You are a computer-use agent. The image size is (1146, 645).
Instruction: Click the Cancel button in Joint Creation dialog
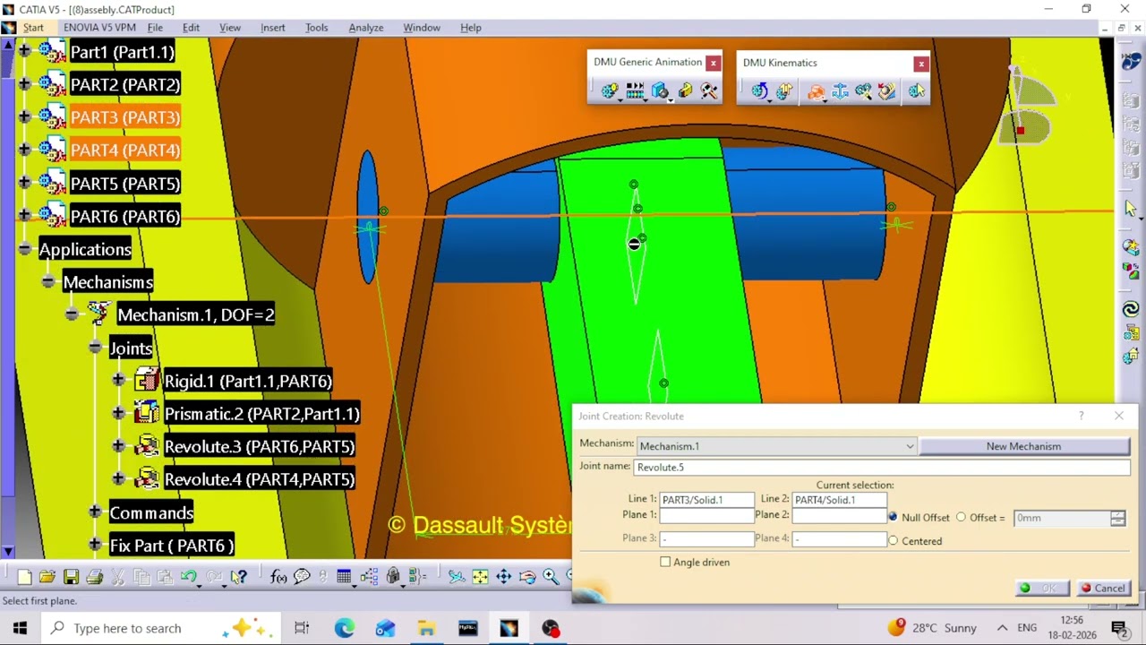pos(1103,589)
